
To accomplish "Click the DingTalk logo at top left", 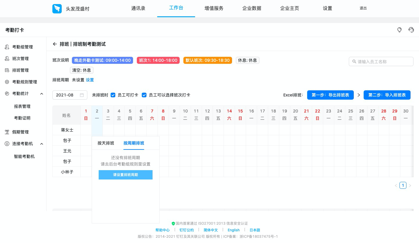I will click(x=57, y=9).
